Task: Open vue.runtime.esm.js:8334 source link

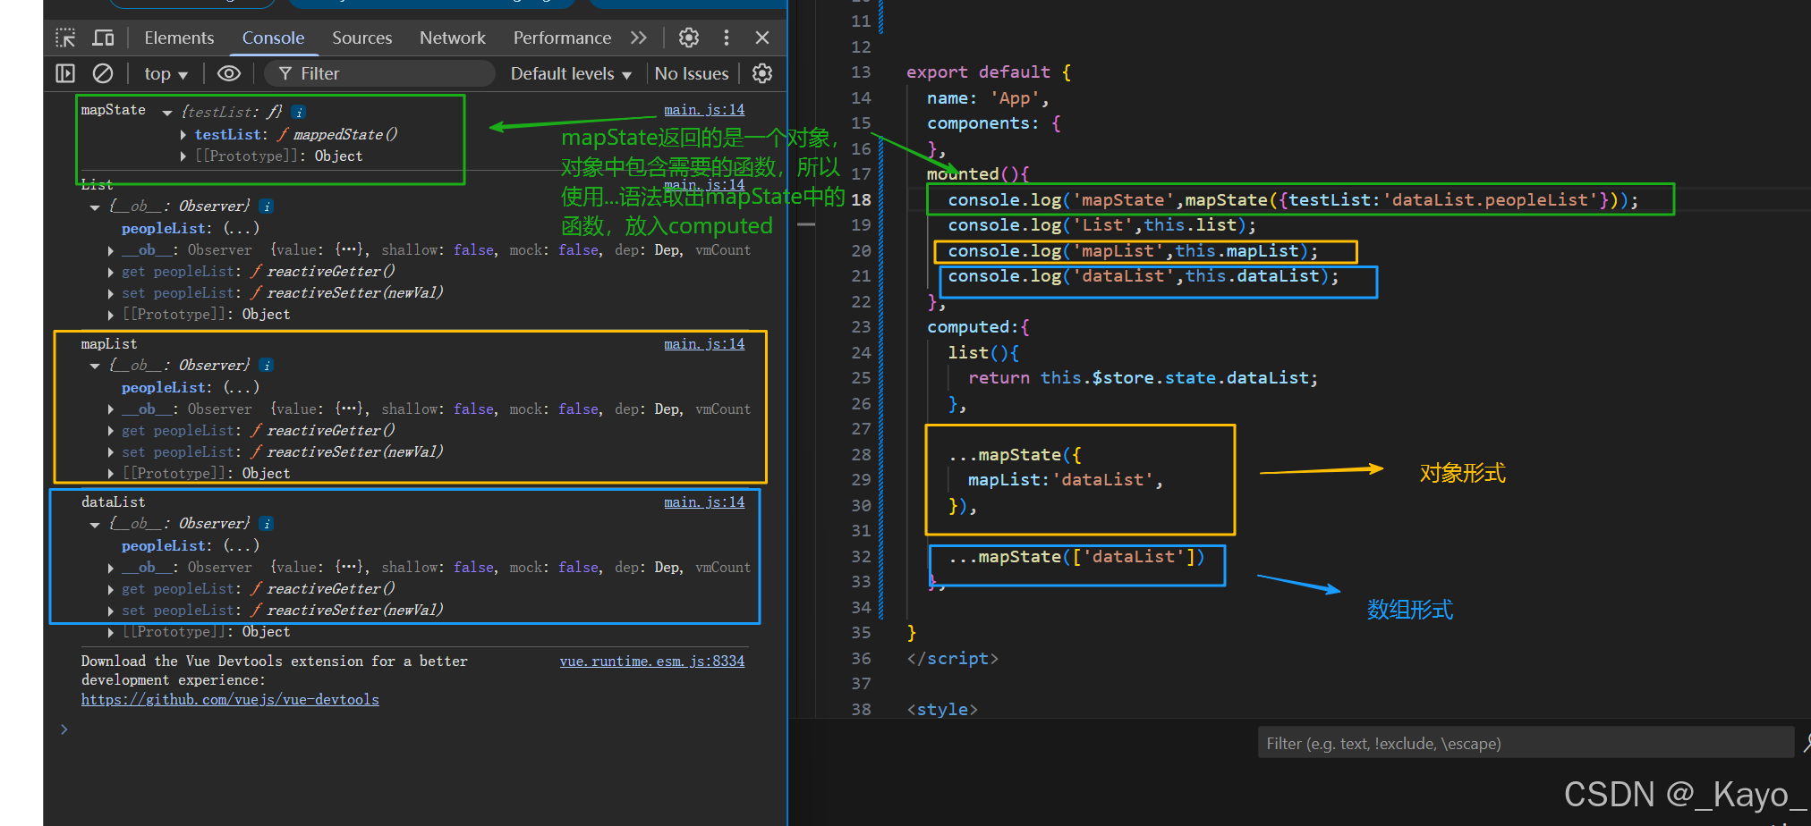Action: tap(652, 661)
